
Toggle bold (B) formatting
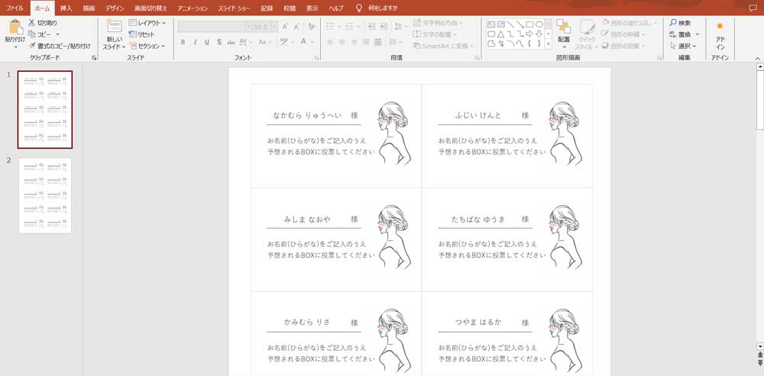tap(184, 42)
